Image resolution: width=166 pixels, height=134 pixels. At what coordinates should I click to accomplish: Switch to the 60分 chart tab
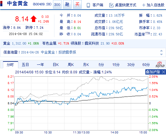coord(146,64)
